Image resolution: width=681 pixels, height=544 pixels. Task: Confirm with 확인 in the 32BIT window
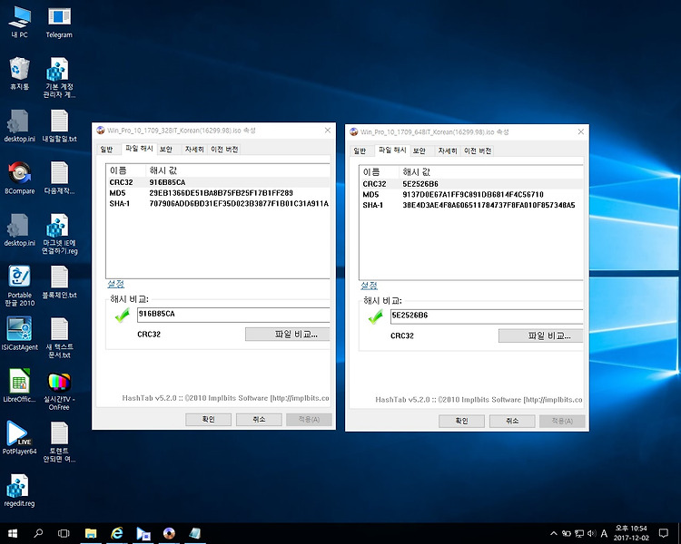(x=209, y=420)
